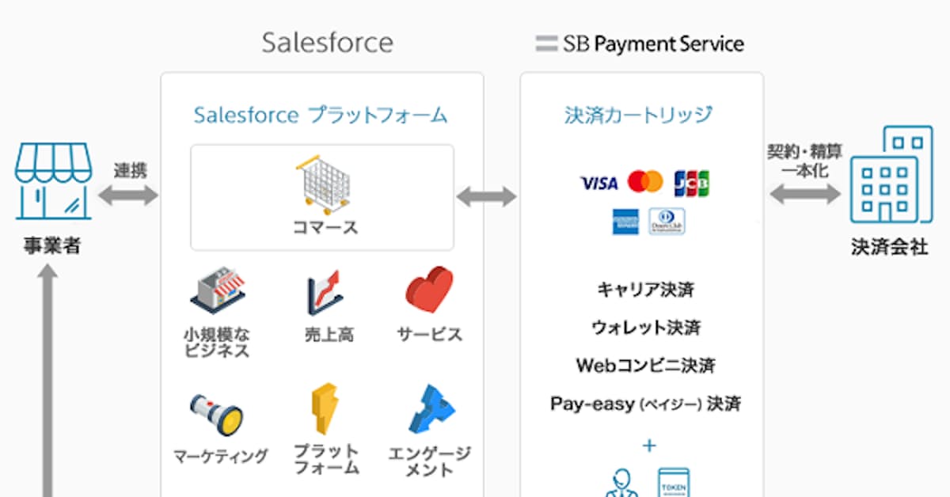Click the Mastercard logo

pyautogui.click(x=645, y=184)
